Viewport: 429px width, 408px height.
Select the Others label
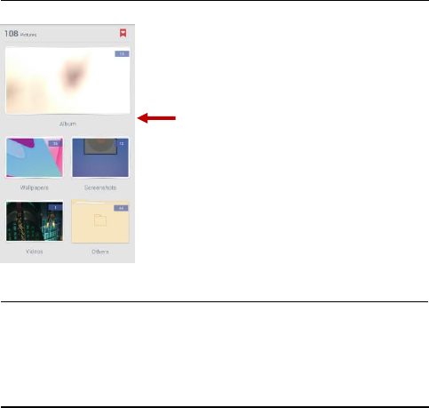(100, 252)
